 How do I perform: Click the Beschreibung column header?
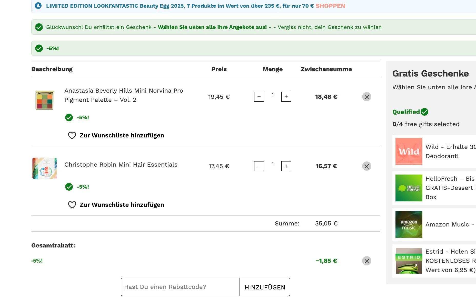click(52, 69)
